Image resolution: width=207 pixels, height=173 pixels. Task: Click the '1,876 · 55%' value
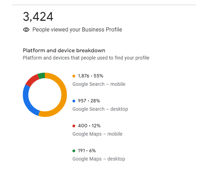pos(90,76)
